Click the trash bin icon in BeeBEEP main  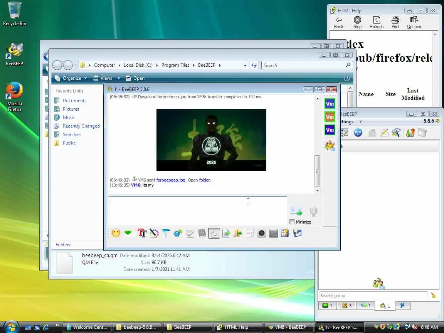coord(422,132)
